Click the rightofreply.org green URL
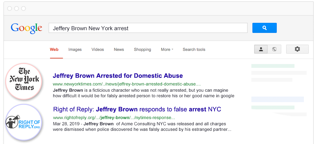The height and width of the screenshot is (144, 315). coord(114,118)
